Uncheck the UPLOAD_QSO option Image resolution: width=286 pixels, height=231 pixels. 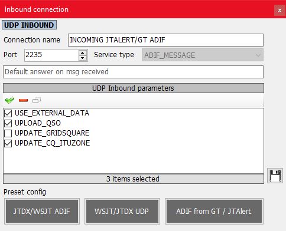click(8, 123)
